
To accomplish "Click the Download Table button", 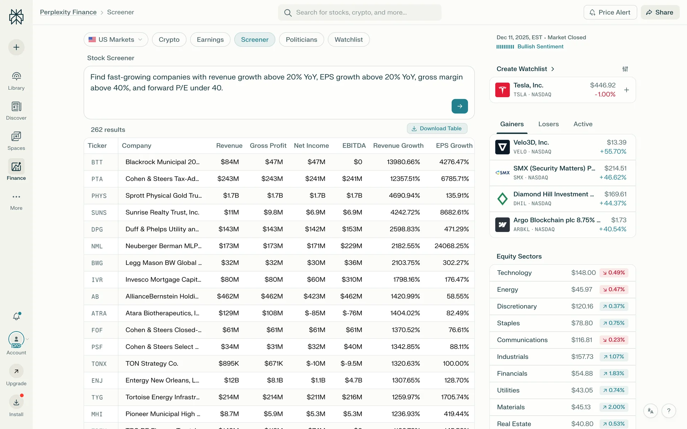I will [437, 128].
